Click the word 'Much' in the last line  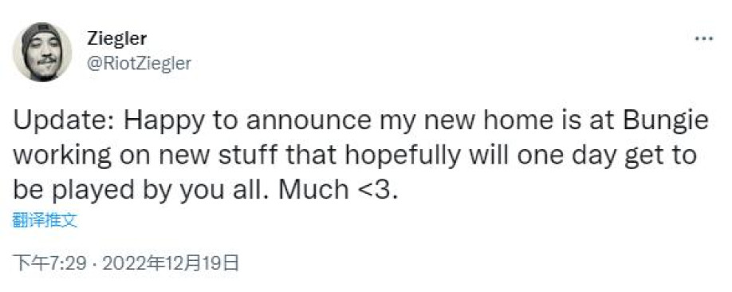(316, 189)
